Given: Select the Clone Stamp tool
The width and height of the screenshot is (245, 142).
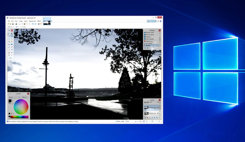Looking at the screenshot, I should [x=9, y=52].
